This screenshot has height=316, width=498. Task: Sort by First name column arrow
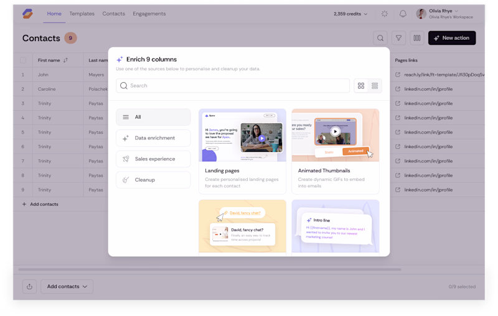(65, 60)
